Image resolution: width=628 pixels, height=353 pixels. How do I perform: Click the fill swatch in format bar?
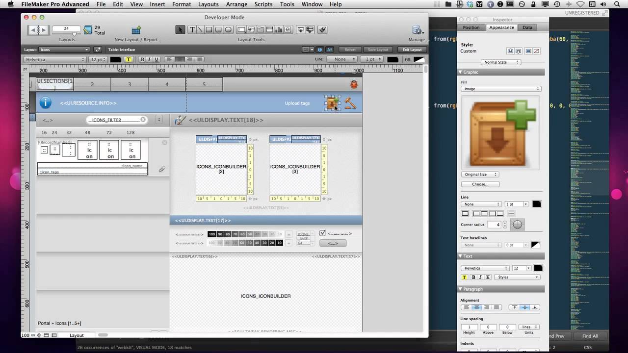tap(419, 59)
